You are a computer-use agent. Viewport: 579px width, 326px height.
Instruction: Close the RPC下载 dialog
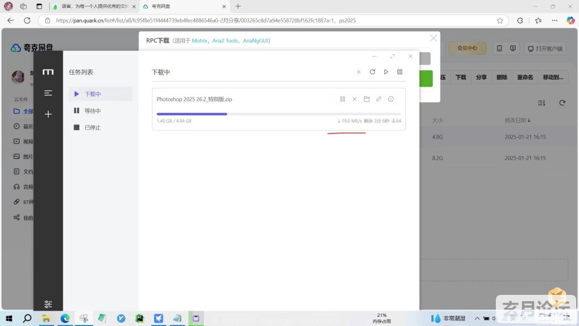[433, 38]
